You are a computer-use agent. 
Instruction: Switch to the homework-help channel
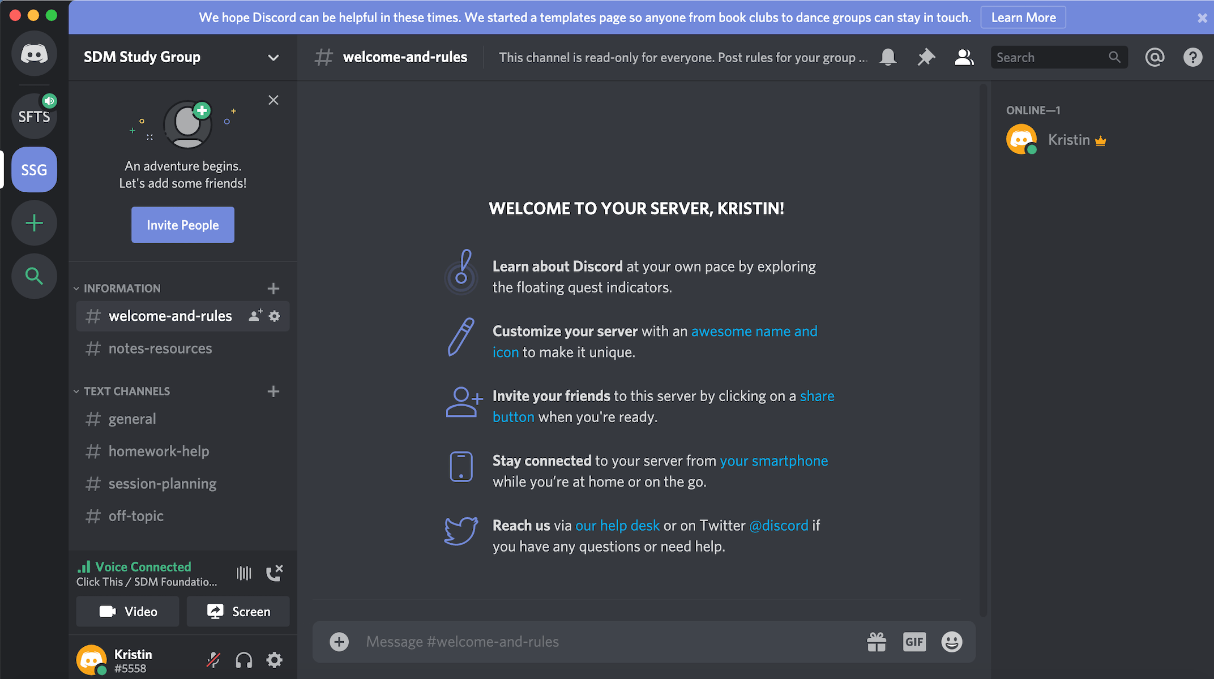pos(159,452)
